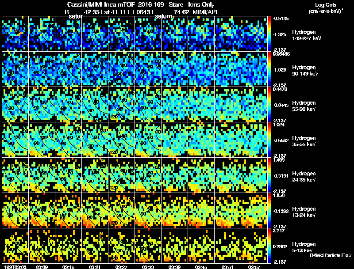This screenshot has height=269, width=354.
Task: Click the colorbar value '0.8445'
Action: click(281, 105)
